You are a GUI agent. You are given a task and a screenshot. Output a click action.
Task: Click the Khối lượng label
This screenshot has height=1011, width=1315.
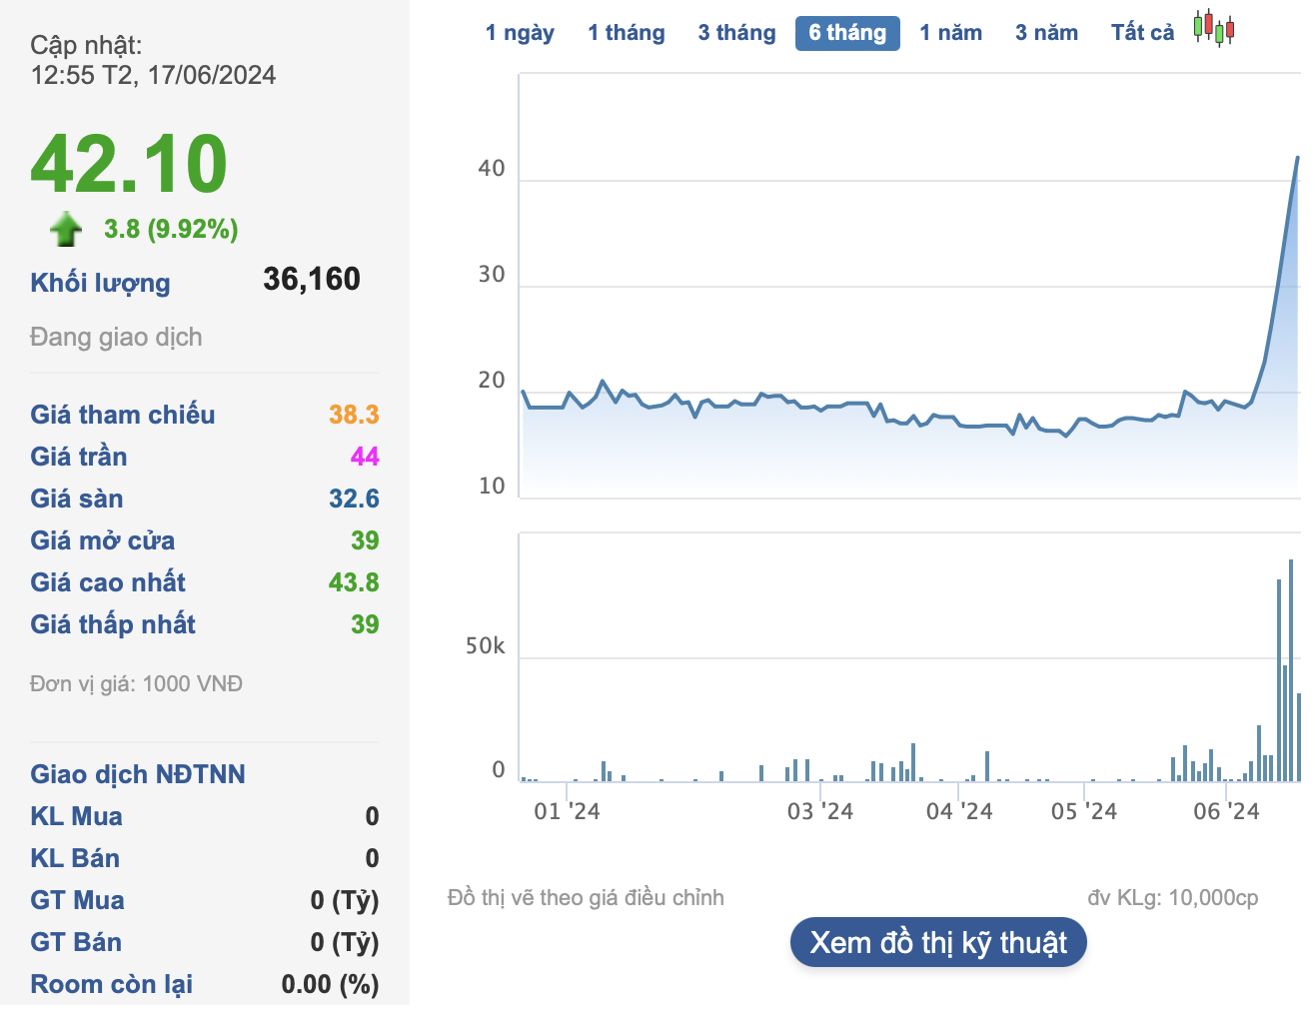[100, 283]
